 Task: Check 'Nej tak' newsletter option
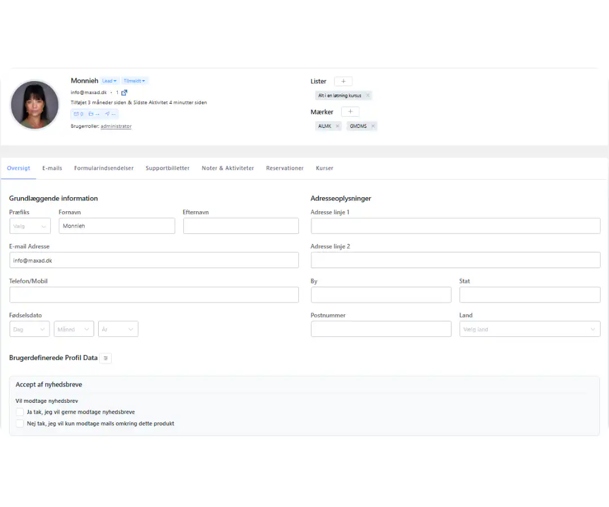[x=20, y=424]
